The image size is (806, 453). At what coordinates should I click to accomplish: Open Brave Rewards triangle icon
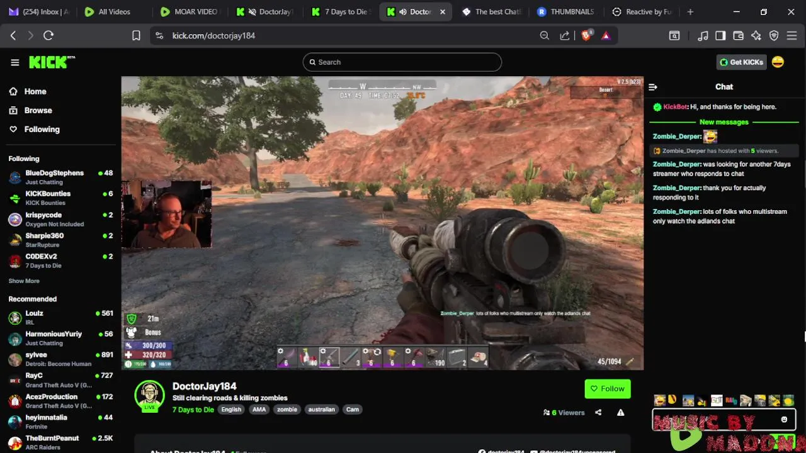pos(606,36)
